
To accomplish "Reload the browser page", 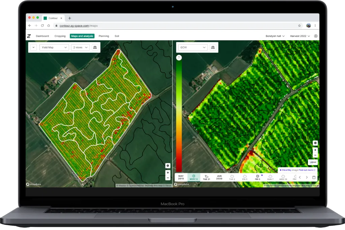I will 42,26.
